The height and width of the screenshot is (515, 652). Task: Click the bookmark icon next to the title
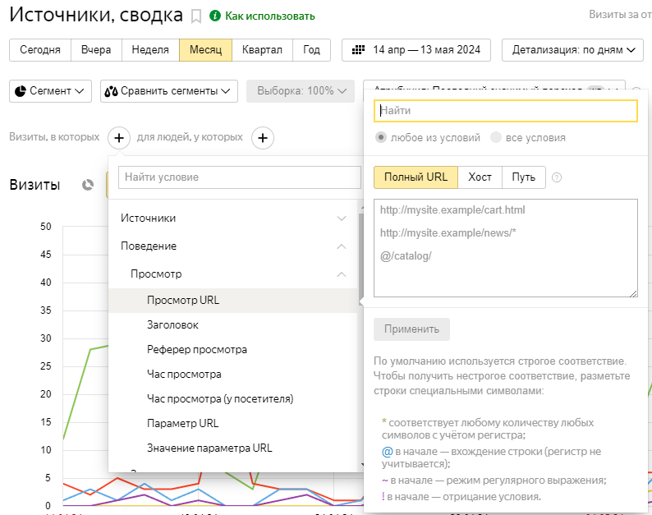(195, 16)
